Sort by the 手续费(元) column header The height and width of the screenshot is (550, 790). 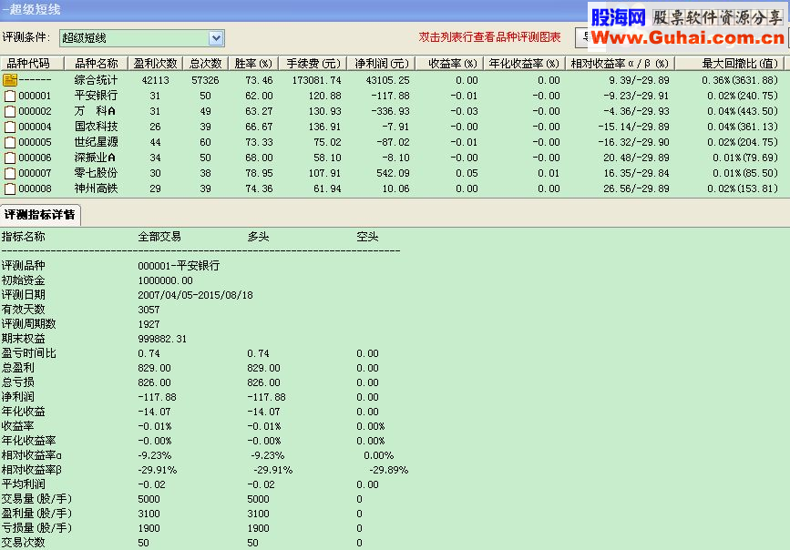coord(313,64)
